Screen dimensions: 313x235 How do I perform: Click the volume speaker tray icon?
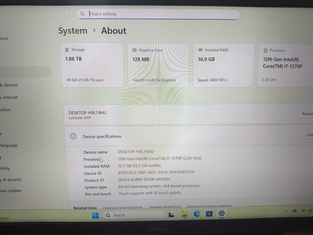click(x=310, y=211)
